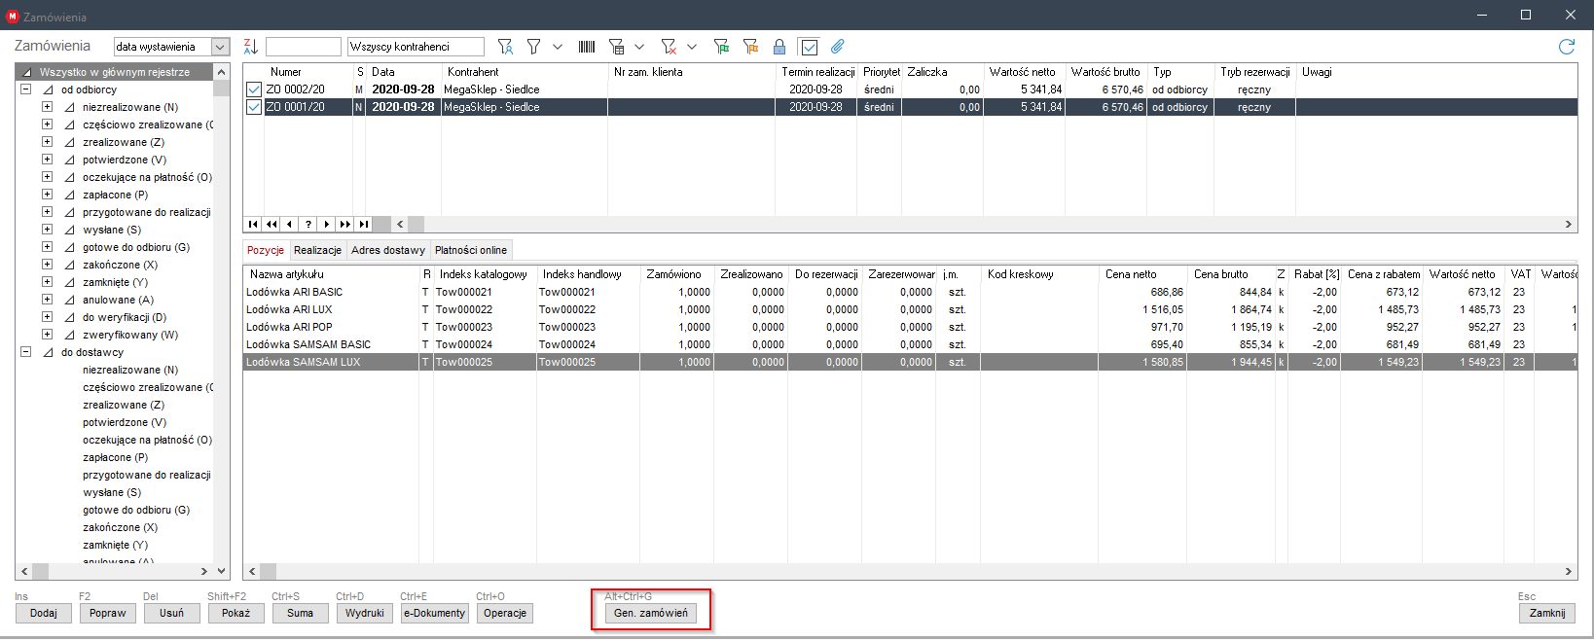Image resolution: width=1594 pixels, height=641 pixels.
Task: Collapse the 'od odbiorcy' tree node
Action: (26, 89)
